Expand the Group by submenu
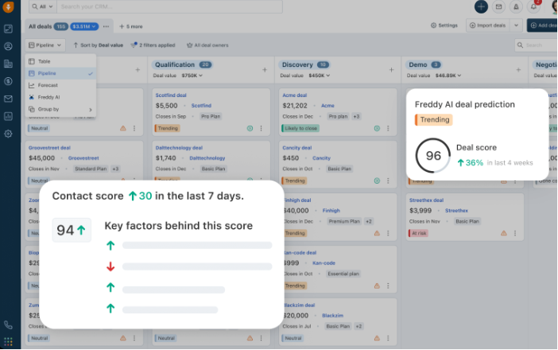 60,109
